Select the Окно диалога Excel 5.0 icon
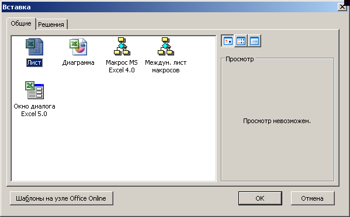The height and width of the screenshot is (217, 350). pos(34,90)
